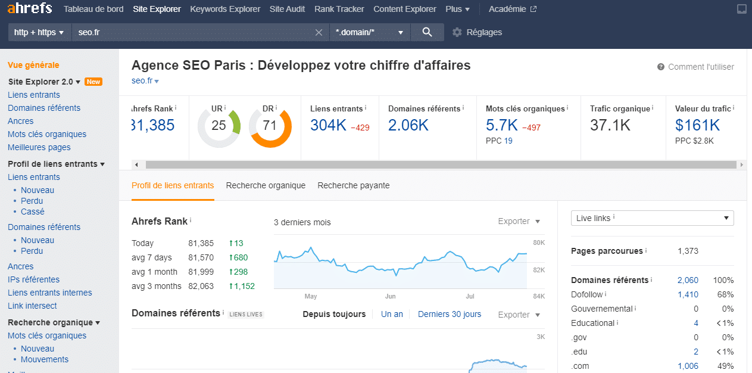Image resolution: width=752 pixels, height=373 pixels.
Task: Click the magnifying glass search button
Action: point(427,32)
